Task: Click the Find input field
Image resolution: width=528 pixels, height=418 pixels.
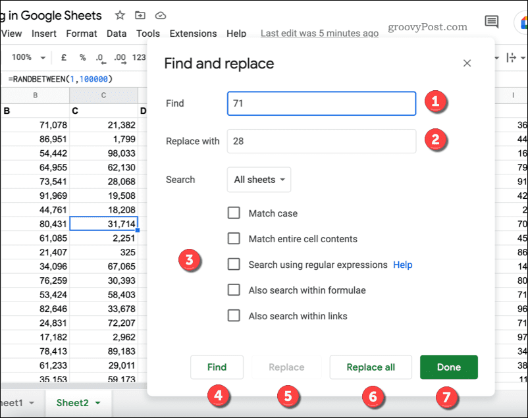Action: tap(321, 103)
